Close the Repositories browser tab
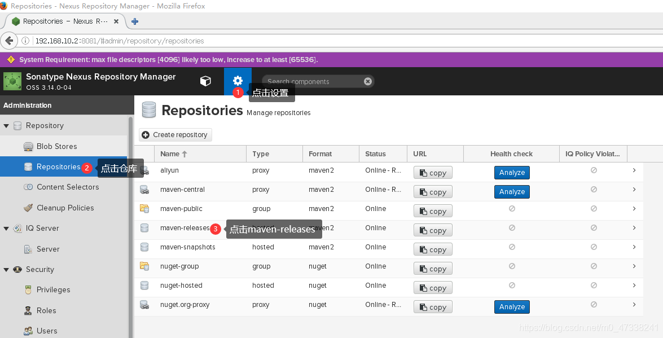Image resolution: width=663 pixels, height=338 pixels. [x=116, y=21]
